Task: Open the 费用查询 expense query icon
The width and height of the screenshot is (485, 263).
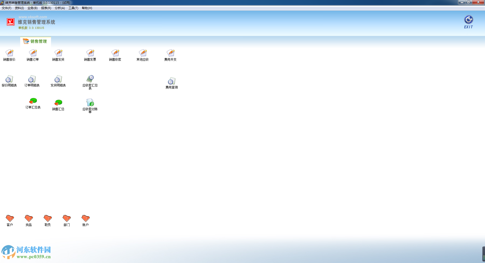Action: click(172, 83)
